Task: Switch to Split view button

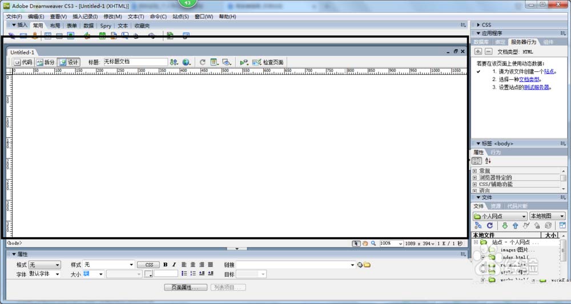Action: tap(46, 62)
